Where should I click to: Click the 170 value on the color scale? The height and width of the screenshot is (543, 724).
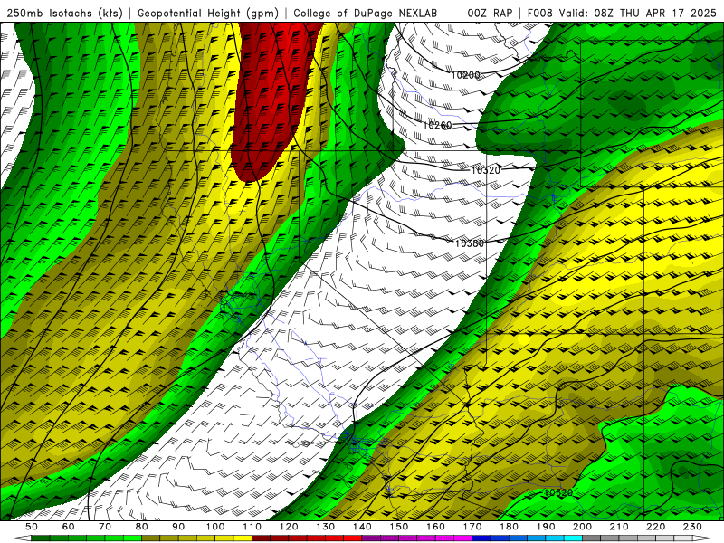(x=472, y=527)
